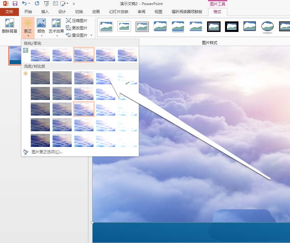Select the slide thumbnail in left pane
The height and width of the screenshot is (243, 290).
pos(15,55)
